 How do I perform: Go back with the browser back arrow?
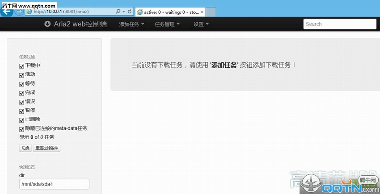[7, 11]
